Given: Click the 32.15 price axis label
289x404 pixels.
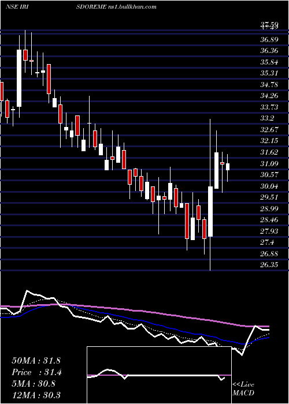Looking at the screenshot, I should click(269, 141).
